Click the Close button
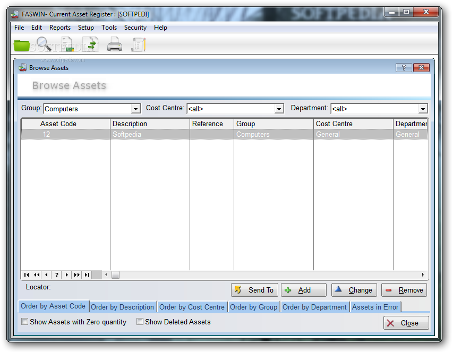Image resolution: width=453 pixels, height=353 pixels. click(406, 323)
